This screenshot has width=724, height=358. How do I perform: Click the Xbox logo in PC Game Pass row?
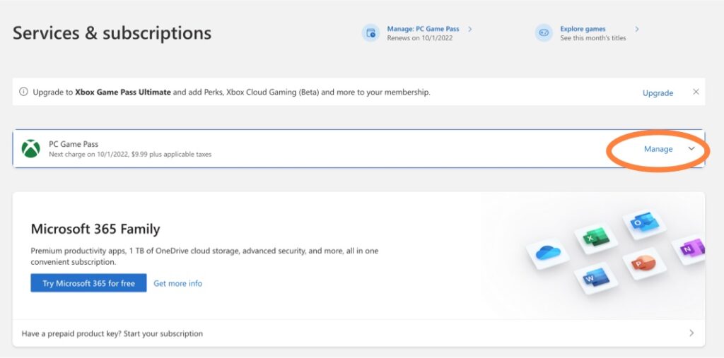coord(31,148)
